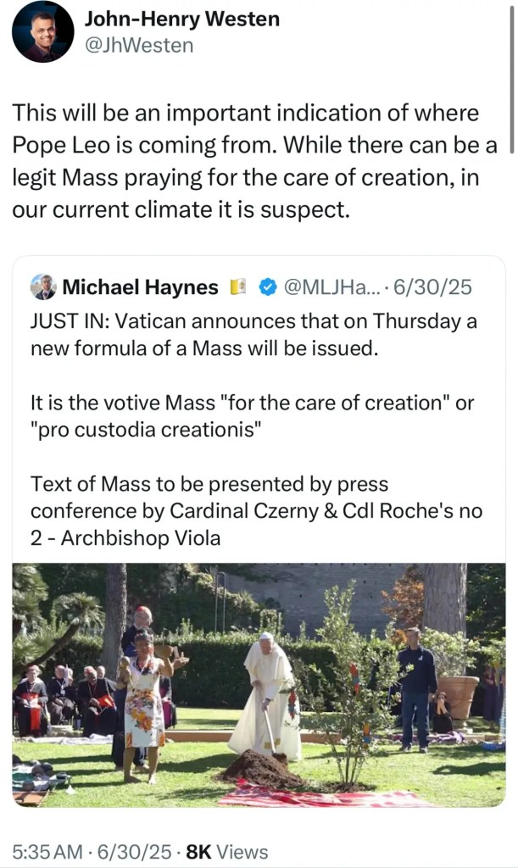
Task: Open the garden tree-planting photo
Action: point(259,687)
